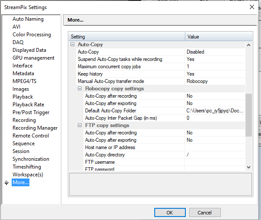This screenshot has height=220, width=261.
Task: Collapse FTP copy settings group
Action: [80, 125]
